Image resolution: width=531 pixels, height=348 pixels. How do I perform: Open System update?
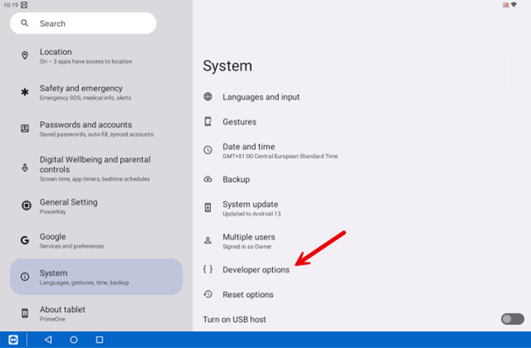pos(362,208)
